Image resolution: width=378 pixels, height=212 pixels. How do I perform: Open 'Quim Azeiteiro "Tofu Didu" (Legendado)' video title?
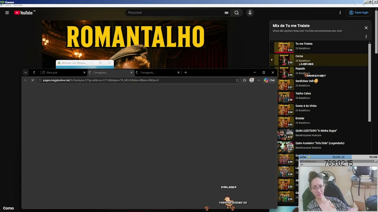320,143
